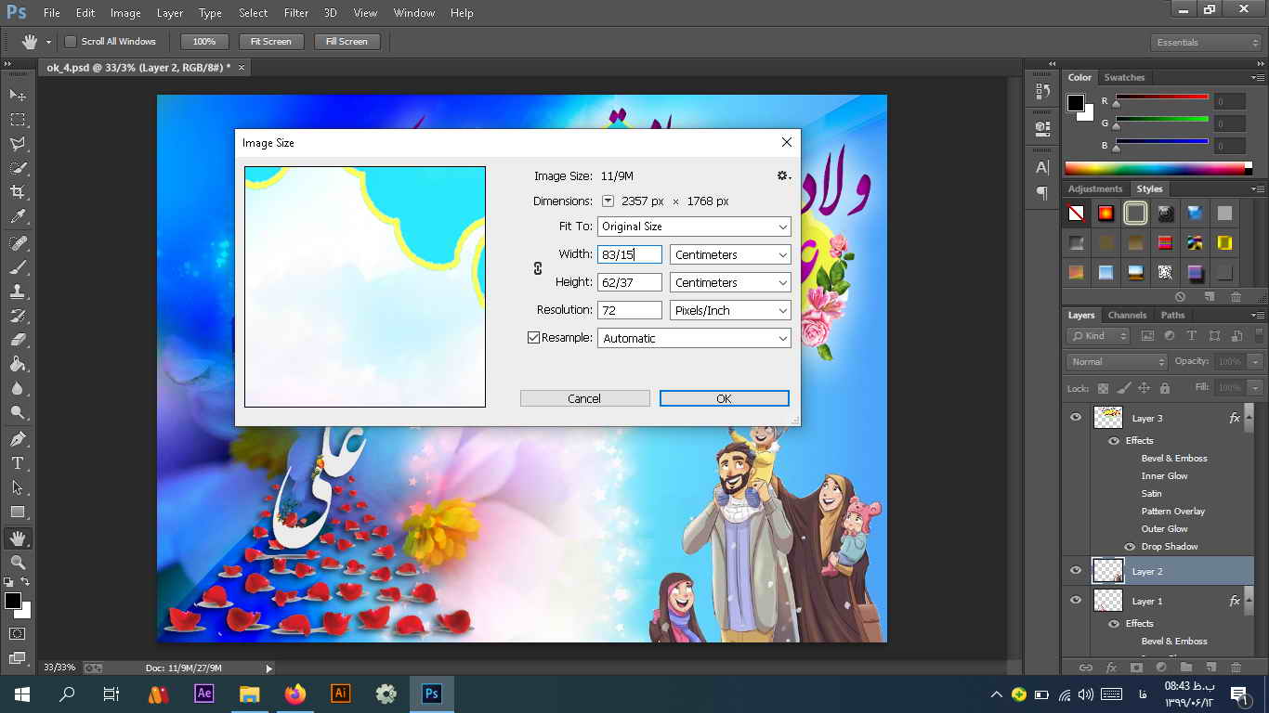Click the Resolution input field
Image resolution: width=1269 pixels, height=713 pixels.
click(629, 310)
